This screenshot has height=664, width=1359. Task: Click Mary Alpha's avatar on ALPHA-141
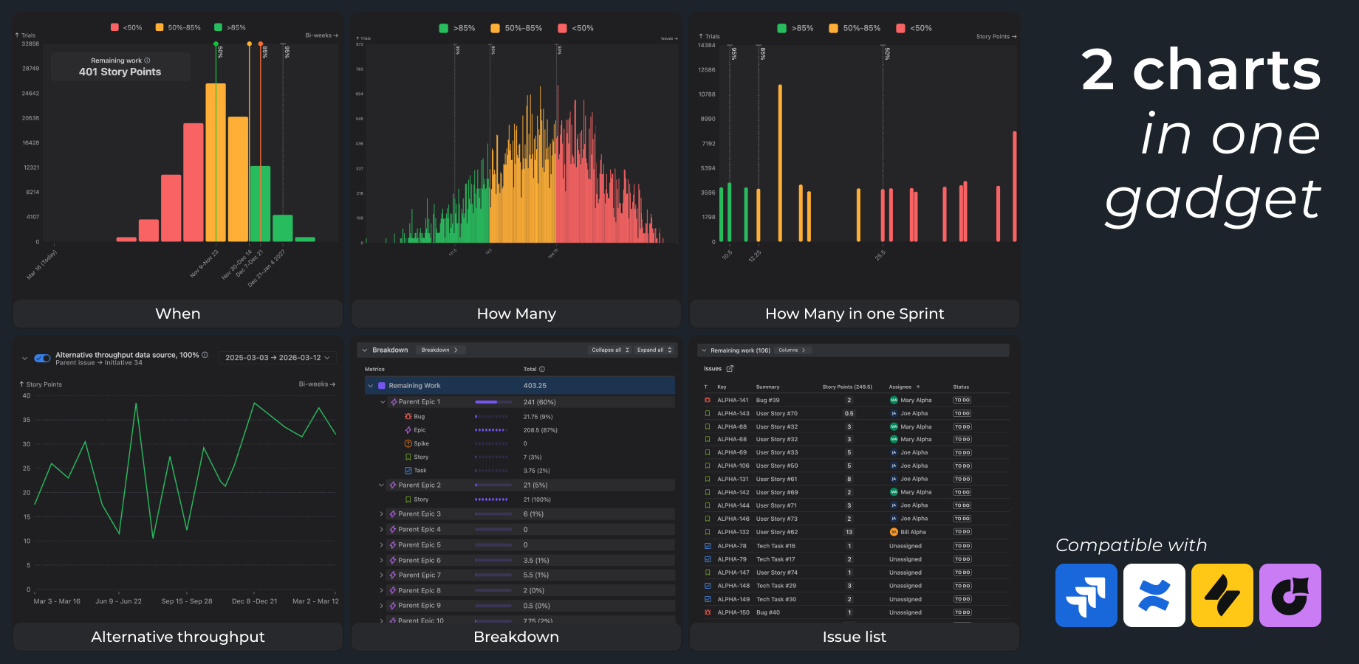coord(894,400)
